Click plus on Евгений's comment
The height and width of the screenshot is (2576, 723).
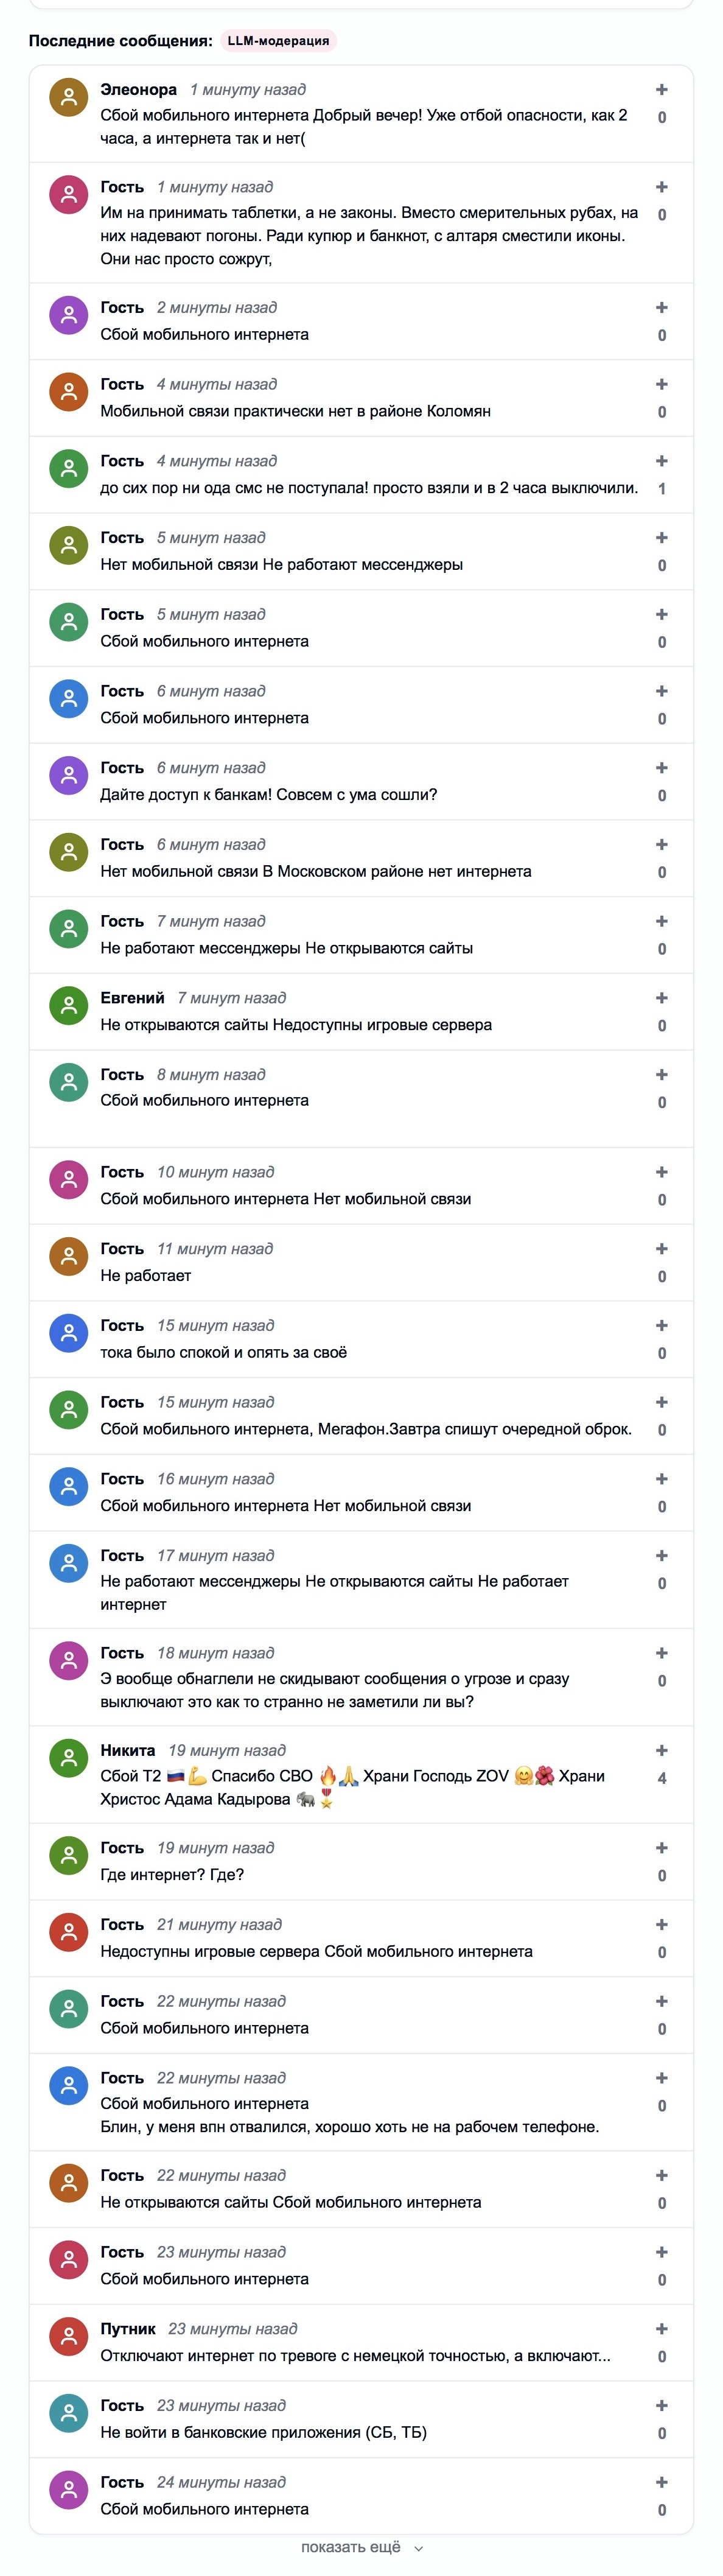661,998
